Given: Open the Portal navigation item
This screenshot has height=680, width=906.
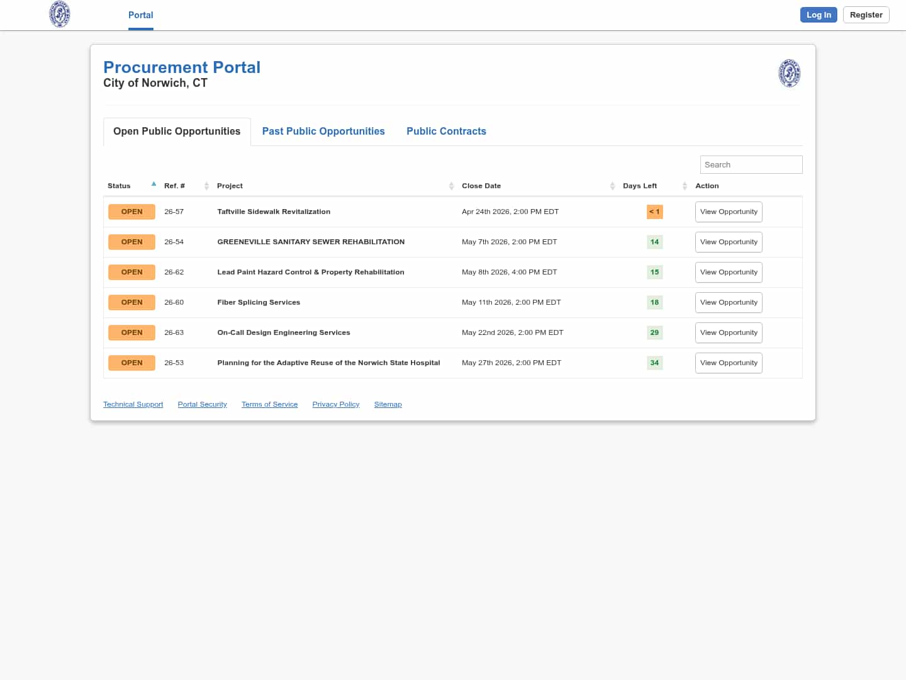Looking at the screenshot, I should tap(140, 15).
